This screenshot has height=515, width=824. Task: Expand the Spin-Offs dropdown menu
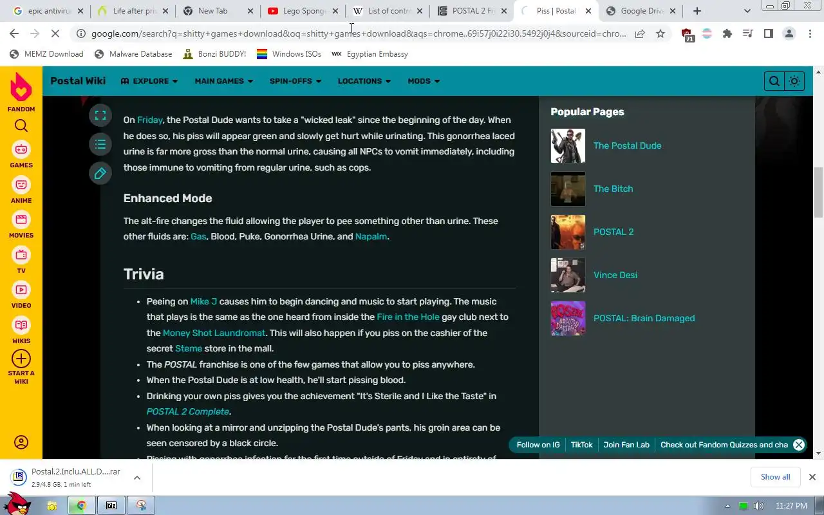click(295, 81)
